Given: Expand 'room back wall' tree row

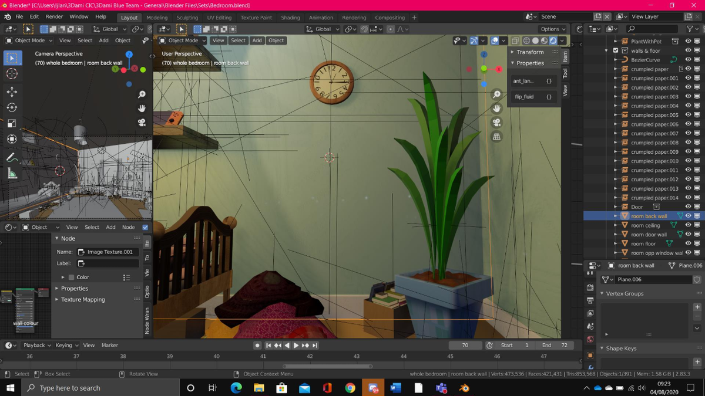Looking at the screenshot, I should [x=616, y=216].
